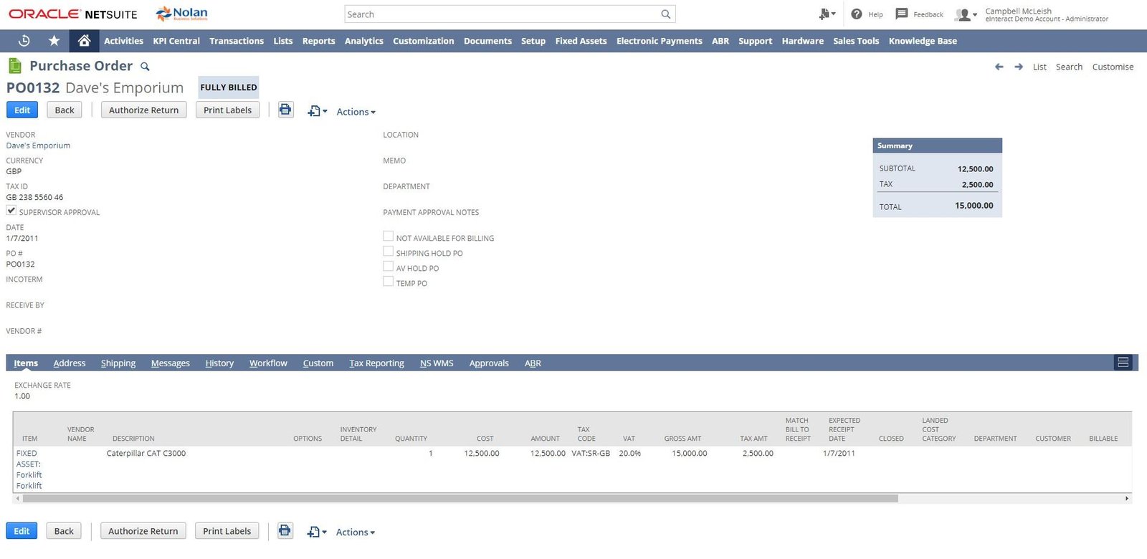
Task: Click the bottom Authorize Return button
Action: (x=143, y=530)
